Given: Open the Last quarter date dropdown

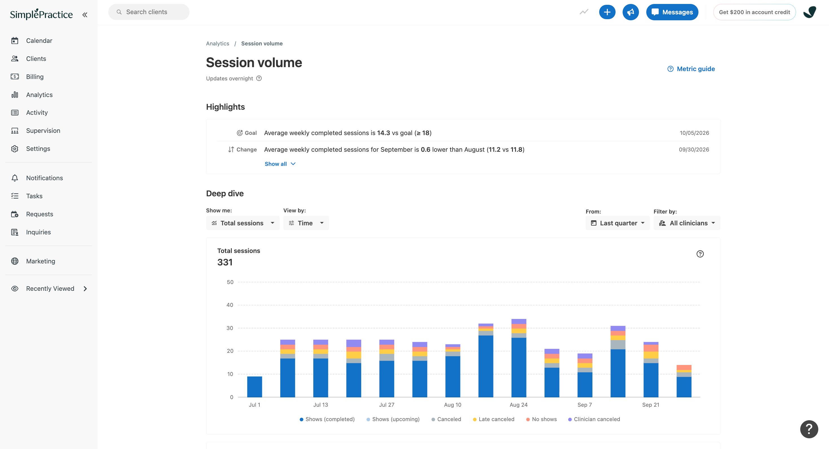Looking at the screenshot, I should (618, 223).
